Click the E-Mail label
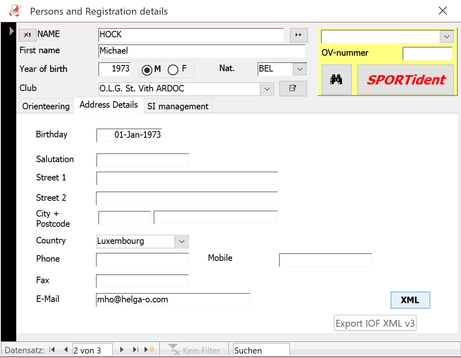Screen dimensions: 461x358 (48, 299)
